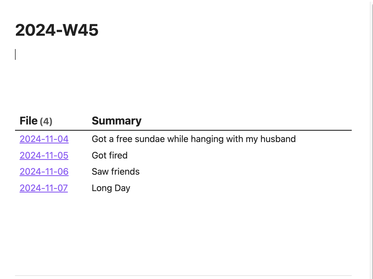Click the table header underline separator
The image size is (373, 279).
[x=183, y=130]
